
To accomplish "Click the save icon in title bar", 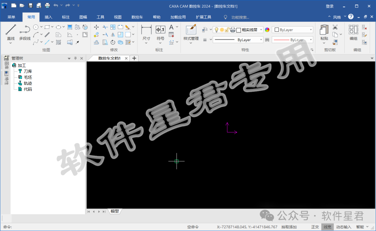I will point(30,6).
